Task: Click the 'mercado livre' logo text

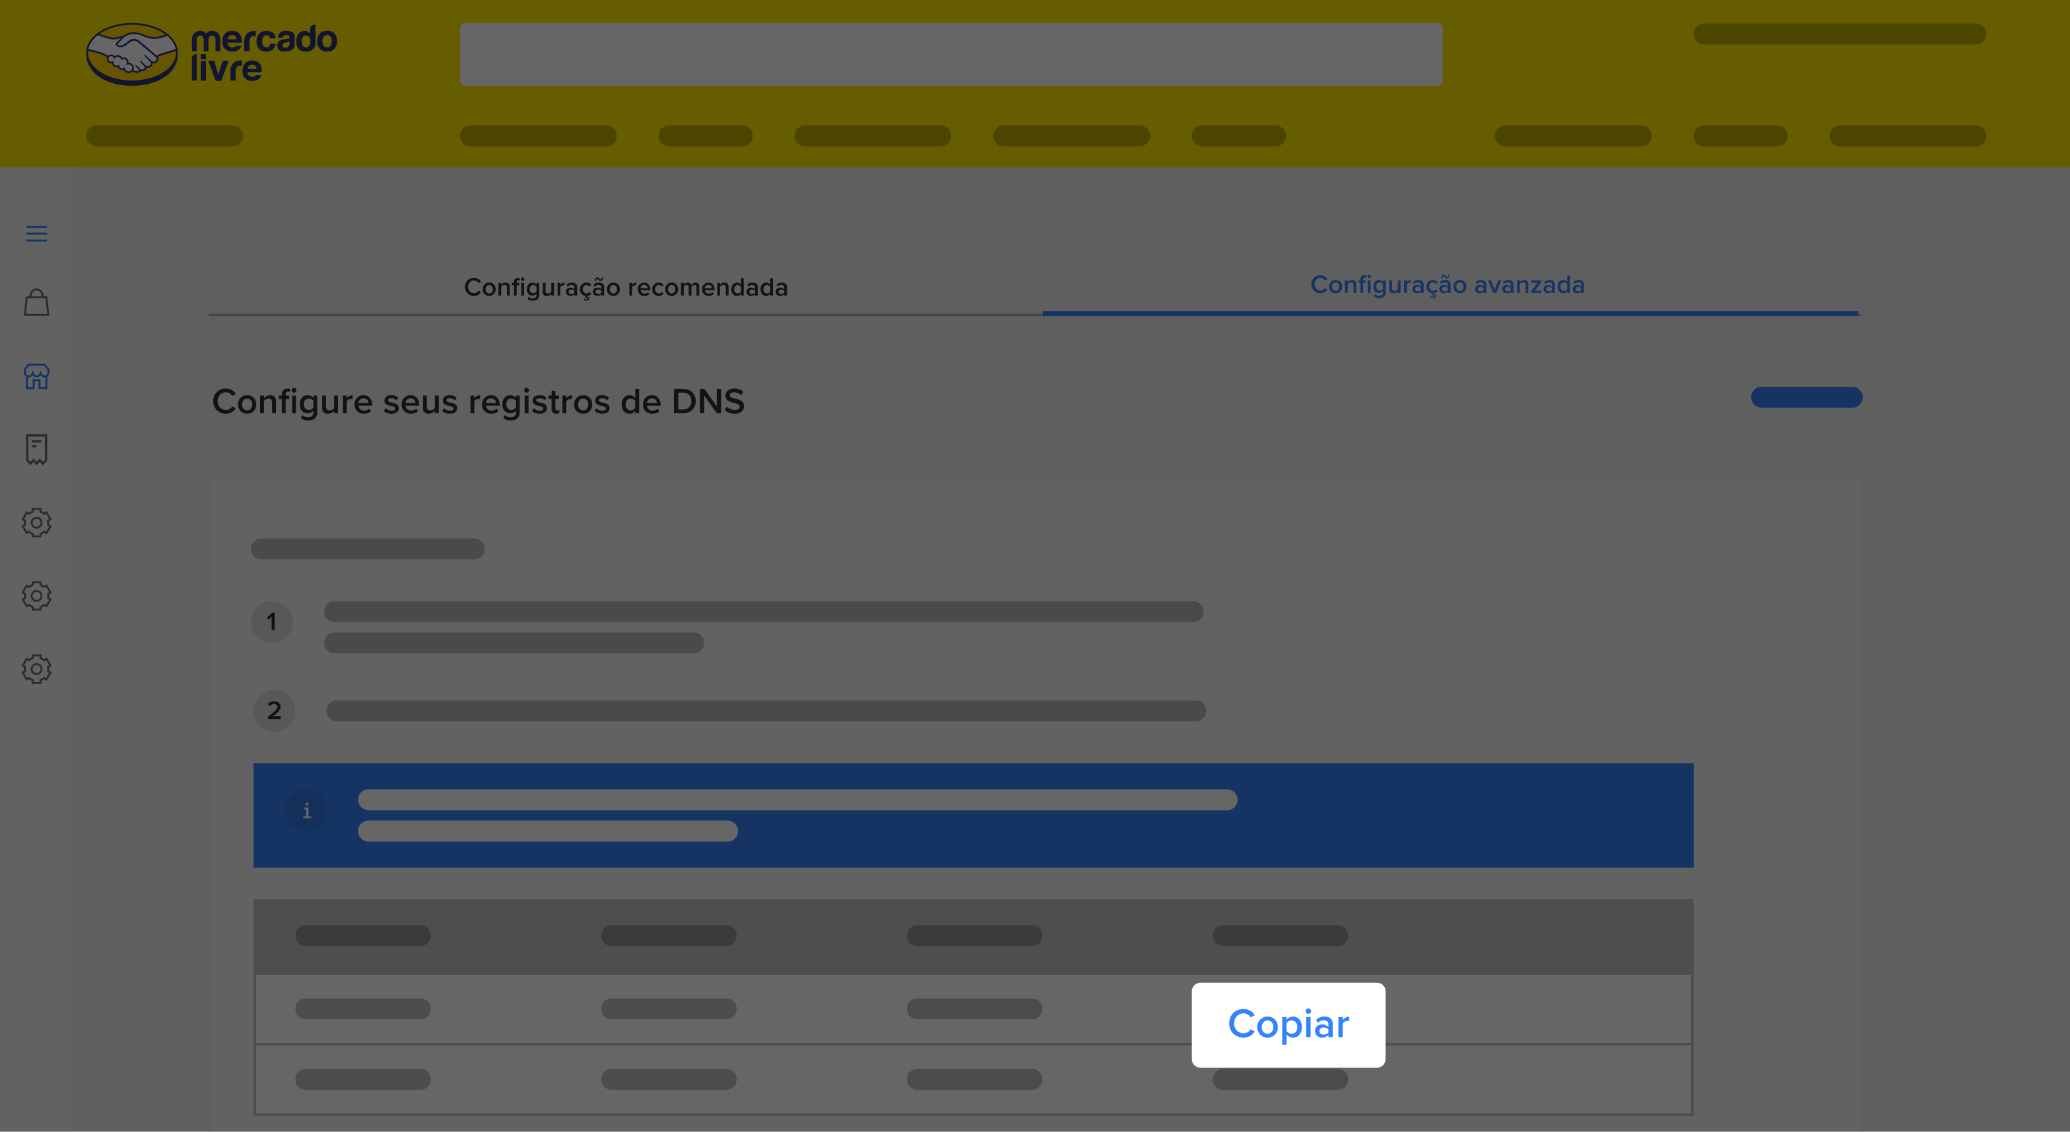Action: pos(263,54)
